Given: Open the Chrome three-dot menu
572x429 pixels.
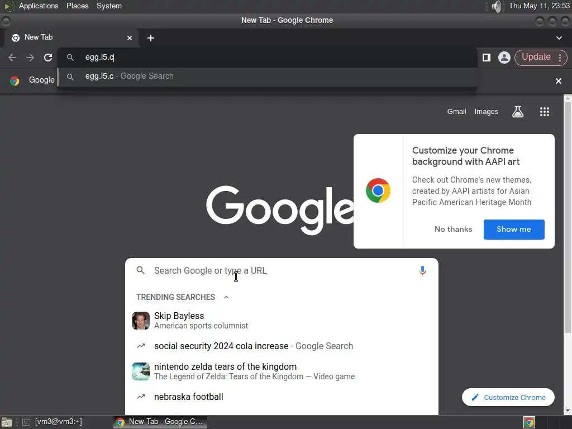Looking at the screenshot, I should [560, 58].
